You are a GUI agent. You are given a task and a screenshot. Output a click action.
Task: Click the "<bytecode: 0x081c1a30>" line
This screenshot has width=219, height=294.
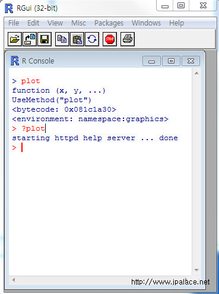pyautogui.click(x=64, y=109)
